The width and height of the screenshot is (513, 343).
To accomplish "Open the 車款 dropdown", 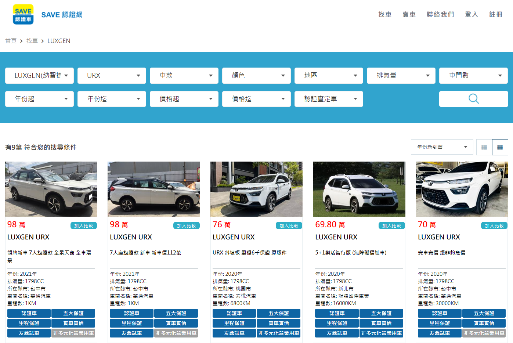I will [x=184, y=75].
